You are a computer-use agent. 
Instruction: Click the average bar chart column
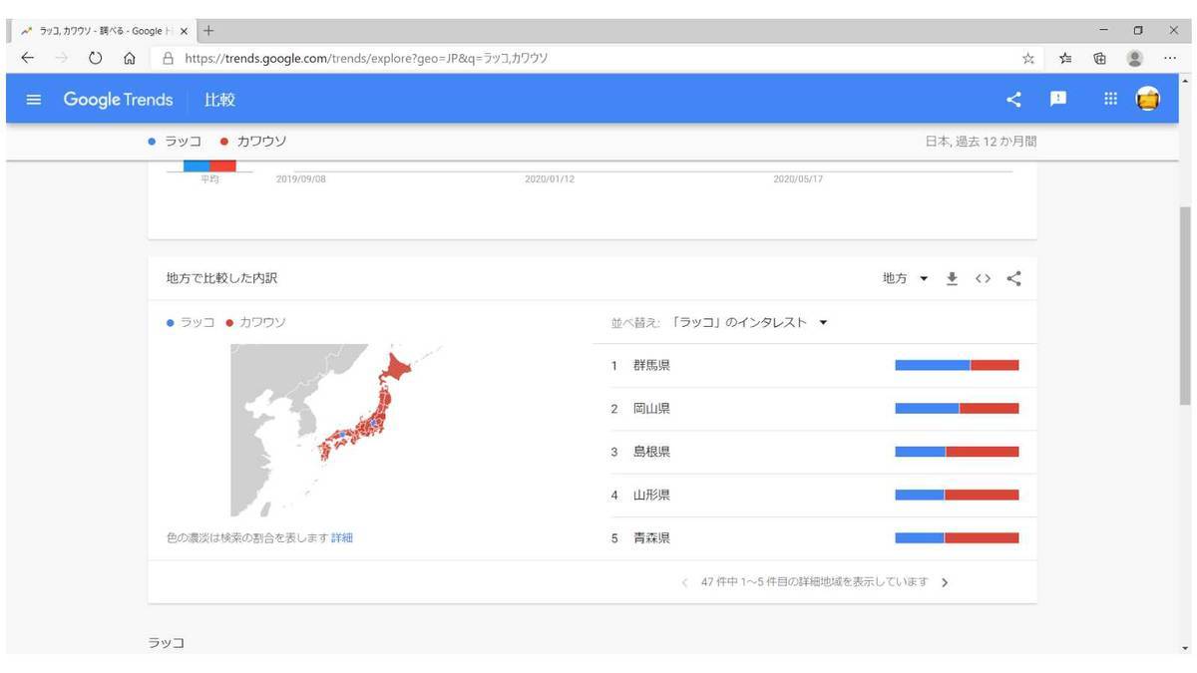point(209,166)
